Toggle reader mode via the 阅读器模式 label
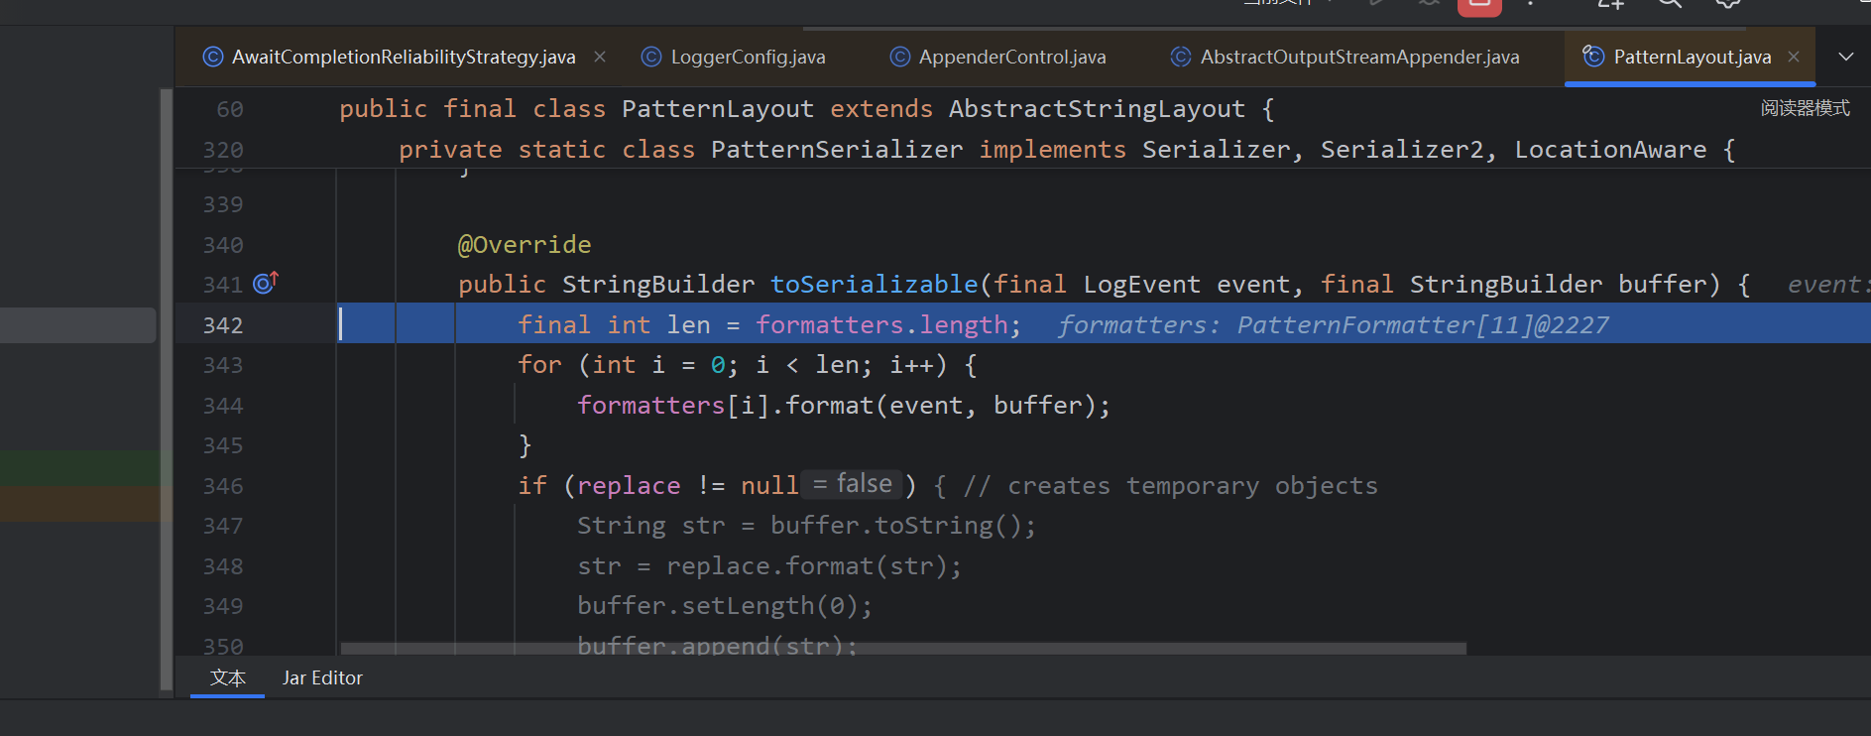This screenshot has height=736, width=1871. tap(1805, 108)
